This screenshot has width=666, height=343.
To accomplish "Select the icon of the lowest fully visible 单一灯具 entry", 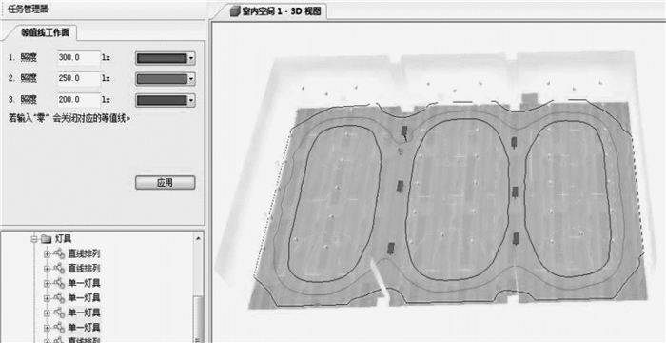I will (x=59, y=328).
